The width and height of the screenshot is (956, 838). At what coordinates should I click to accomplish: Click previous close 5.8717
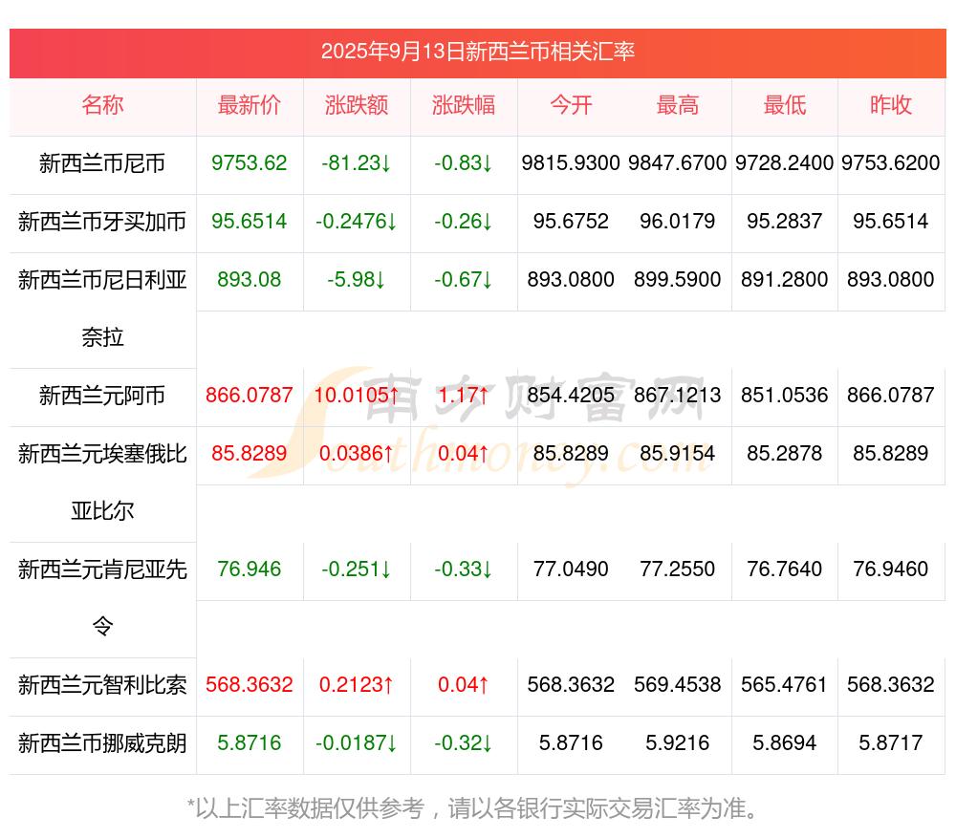tap(891, 743)
